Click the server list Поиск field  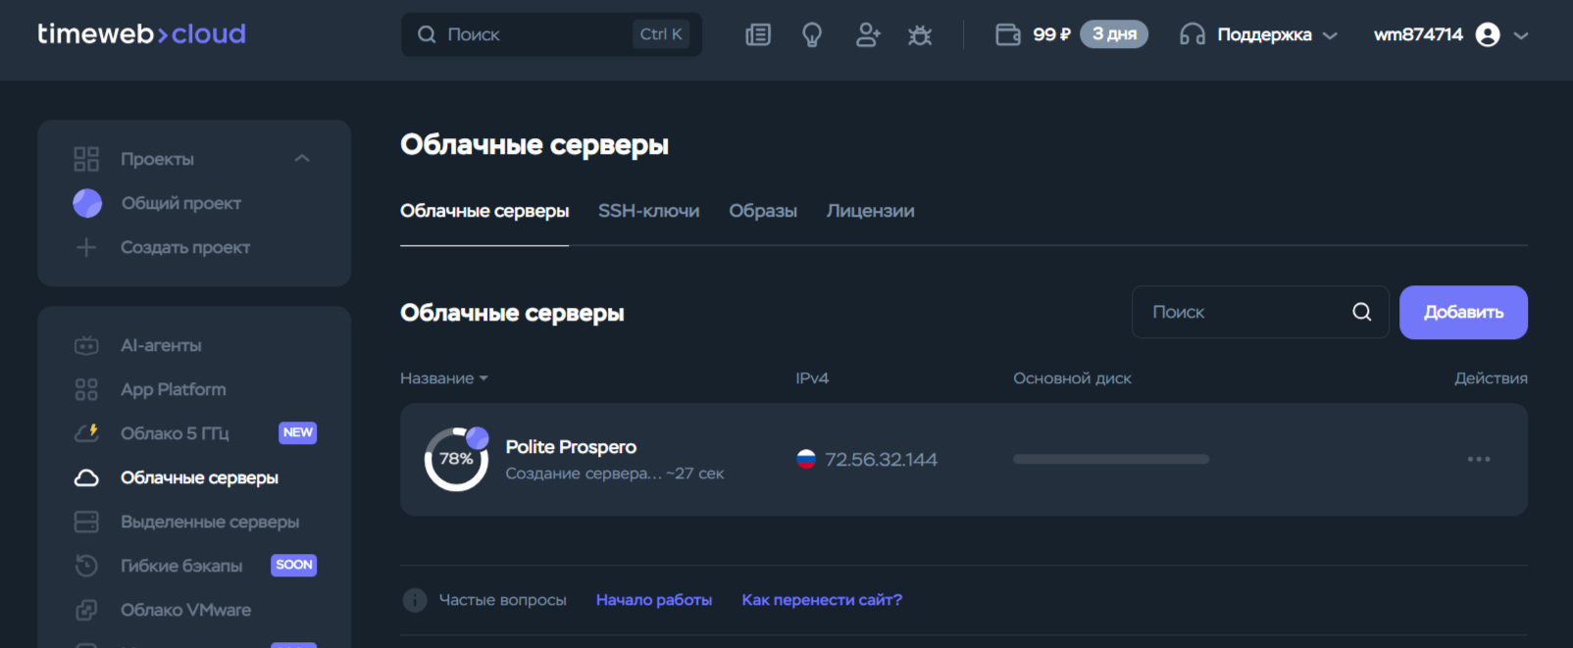[1260, 312]
